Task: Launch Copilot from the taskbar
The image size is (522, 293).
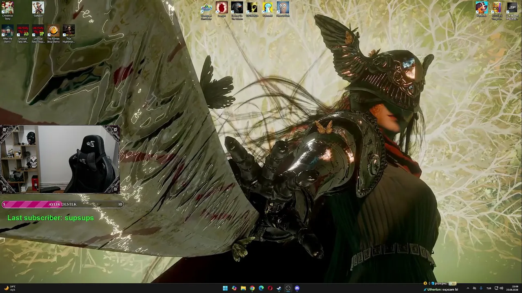Action: [x=234, y=288]
